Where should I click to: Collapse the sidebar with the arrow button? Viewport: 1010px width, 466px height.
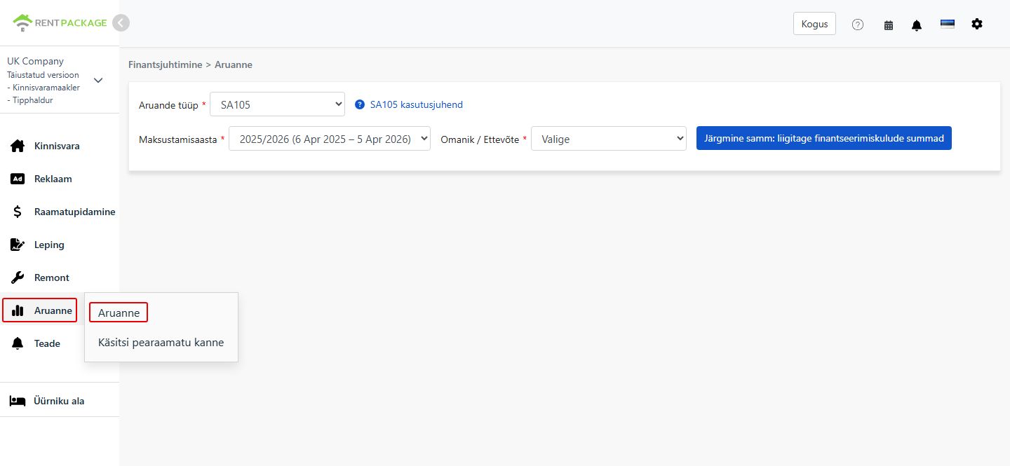pos(121,23)
